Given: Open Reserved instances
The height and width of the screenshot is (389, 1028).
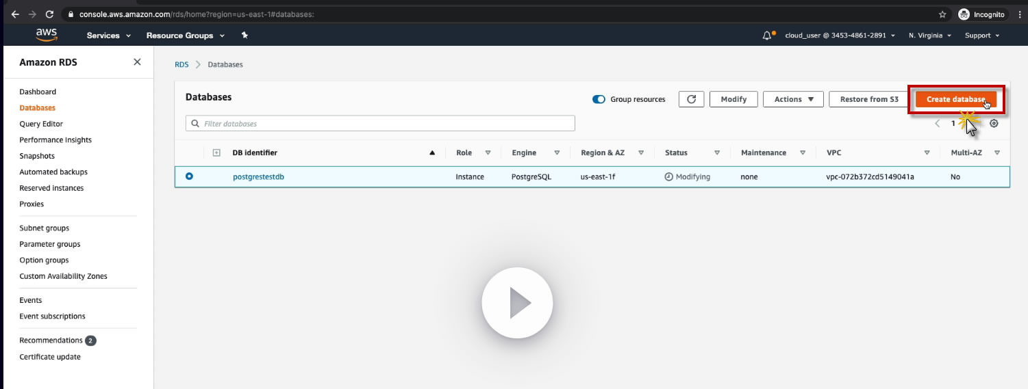Looking at the screenshot, I should coord(51,188).
